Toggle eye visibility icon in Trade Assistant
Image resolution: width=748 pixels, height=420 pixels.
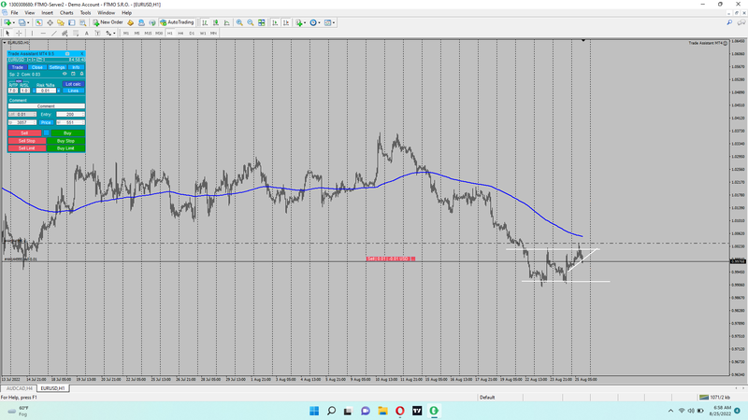tap(65, 74)
